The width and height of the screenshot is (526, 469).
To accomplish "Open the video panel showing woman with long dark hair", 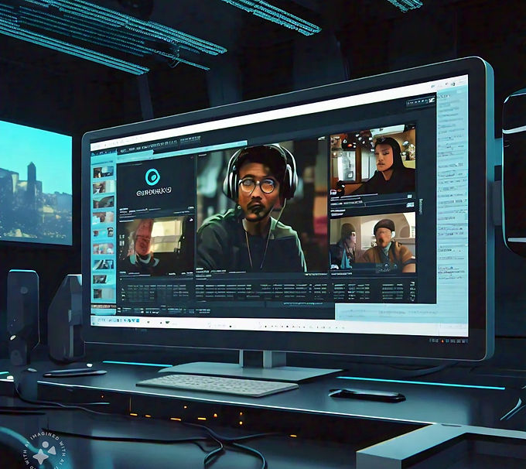I will 373,159.
